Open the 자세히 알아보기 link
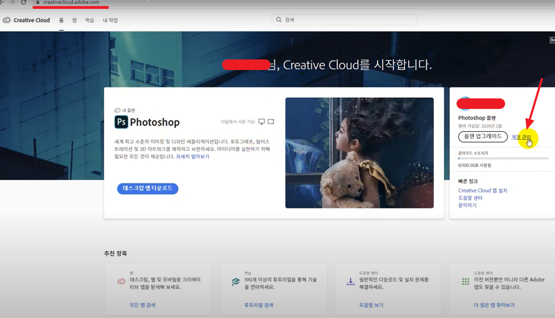The image size is (555, 318). (x=193, y=156)
